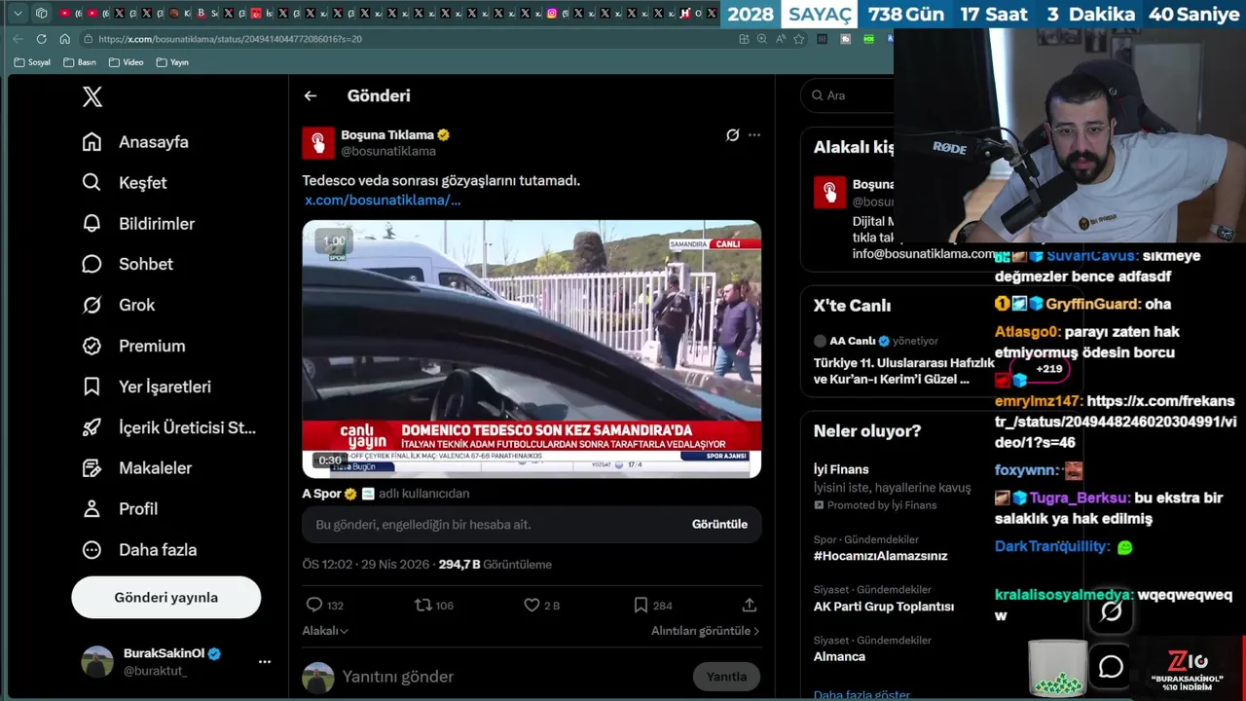Click floating chat messages icon

(1111, 667)
